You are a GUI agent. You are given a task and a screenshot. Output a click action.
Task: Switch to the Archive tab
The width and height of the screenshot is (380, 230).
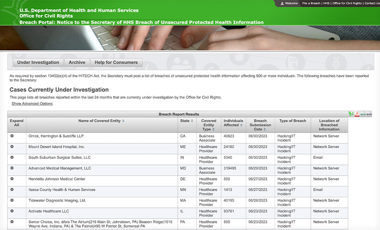click(77, 62)
